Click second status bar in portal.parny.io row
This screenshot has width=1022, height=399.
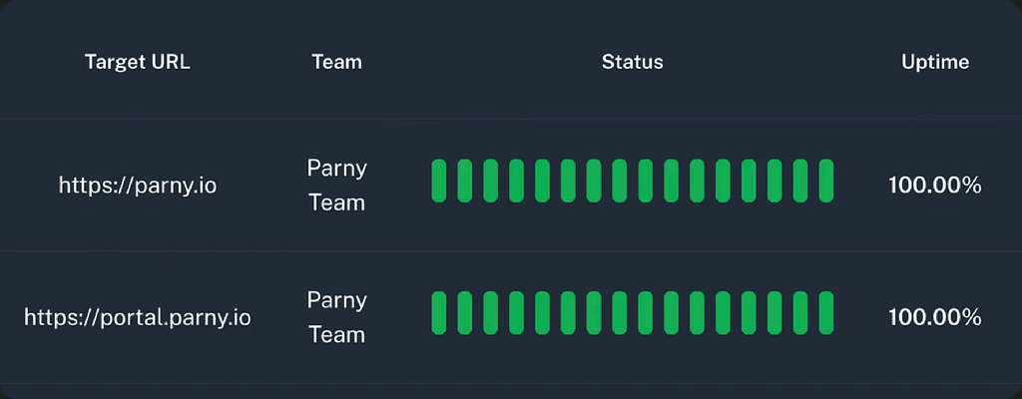465,313
